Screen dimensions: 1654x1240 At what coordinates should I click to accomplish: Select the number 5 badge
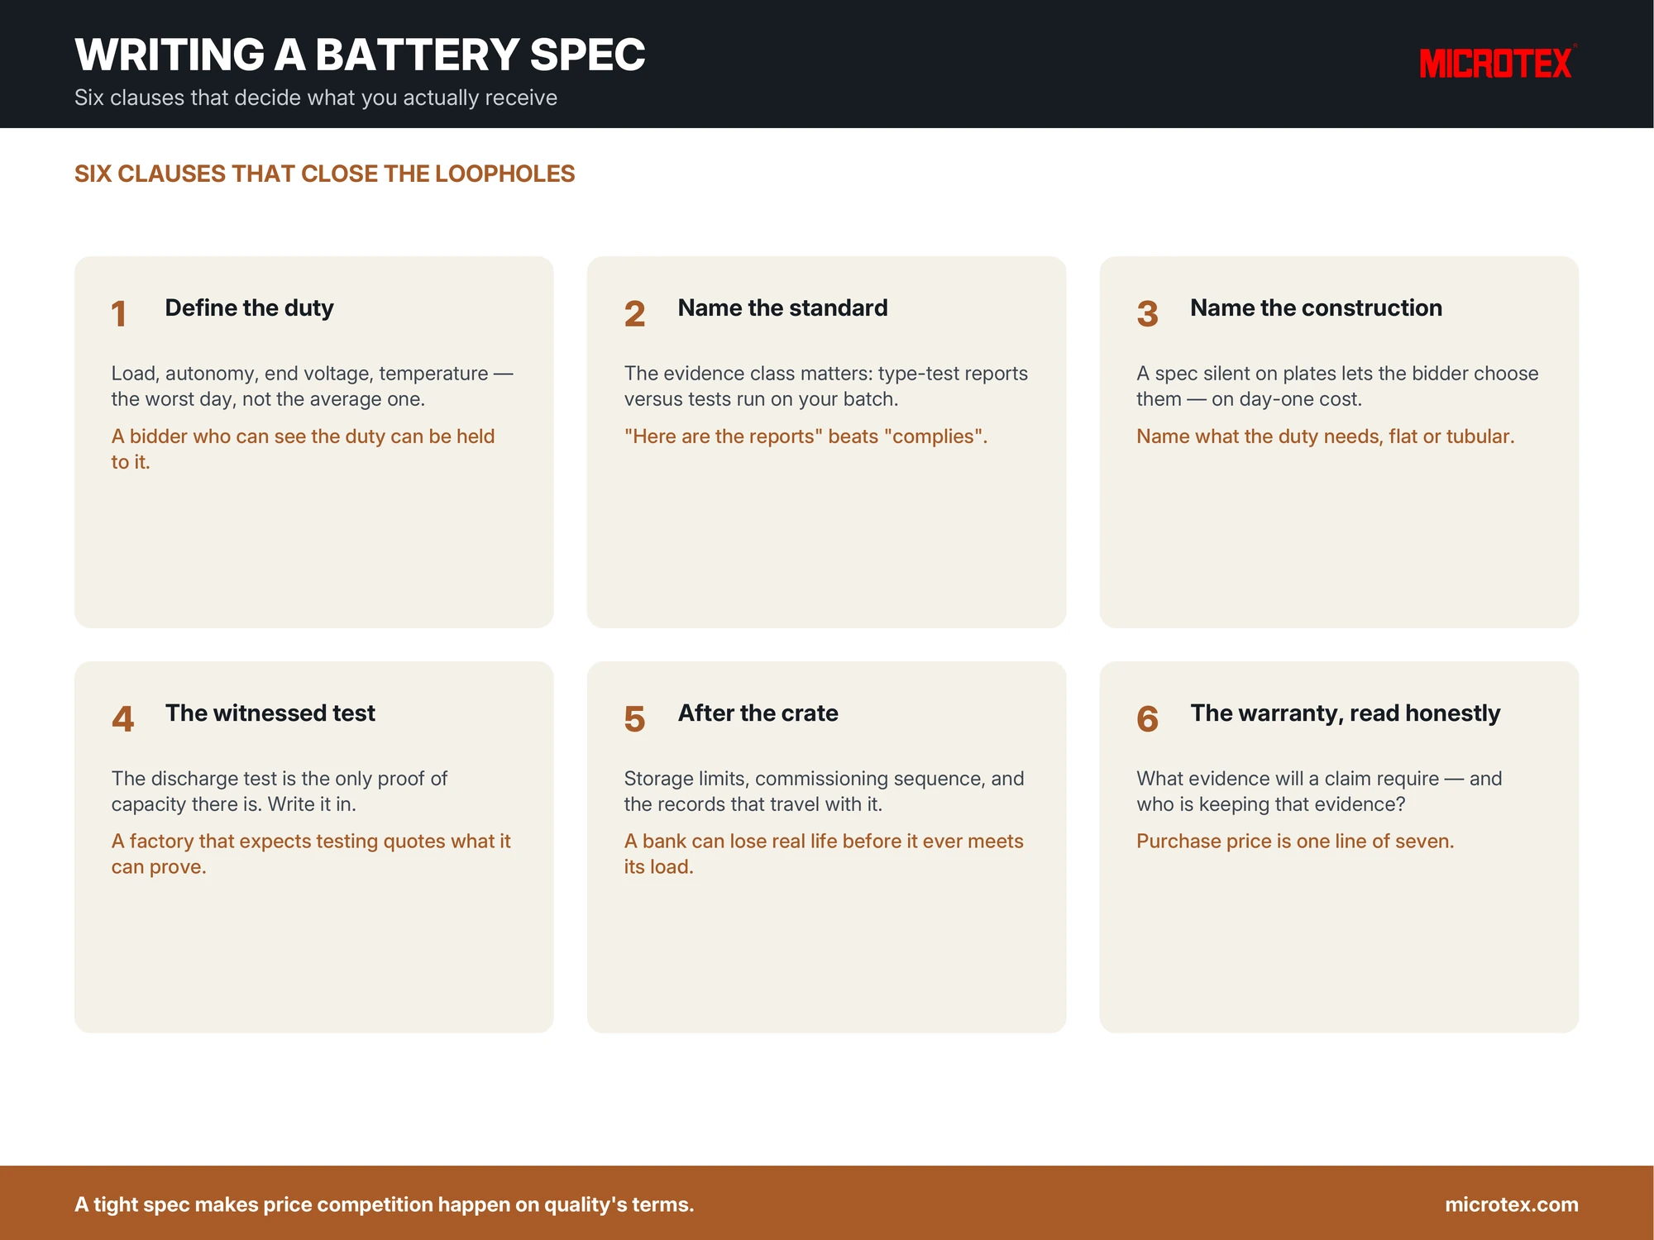[x=634, y=719]
